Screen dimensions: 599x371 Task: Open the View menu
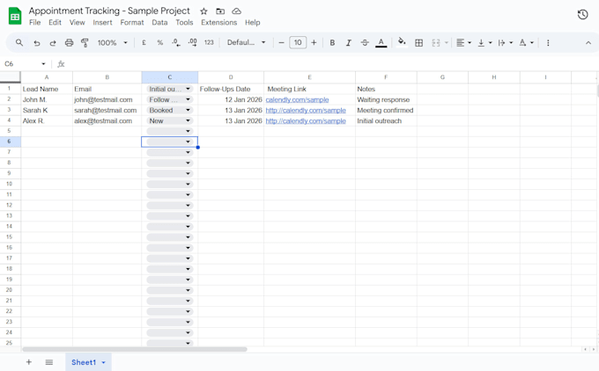pyautogui.click(x=78, y=23)
